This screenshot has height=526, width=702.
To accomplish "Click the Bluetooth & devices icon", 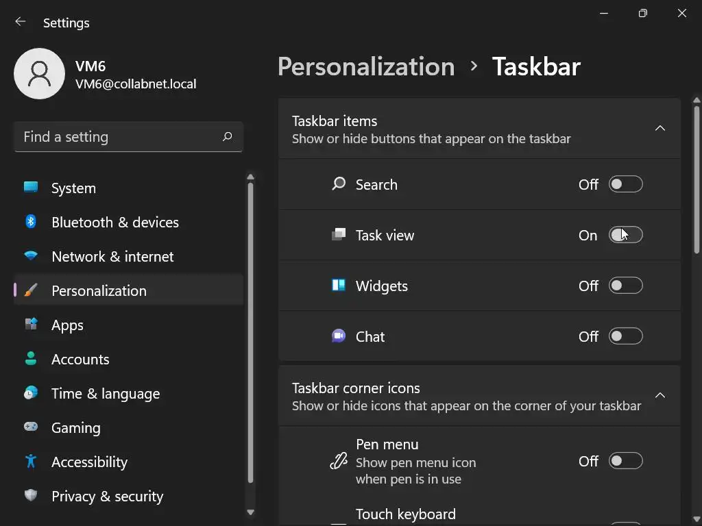I will point(31,222).
